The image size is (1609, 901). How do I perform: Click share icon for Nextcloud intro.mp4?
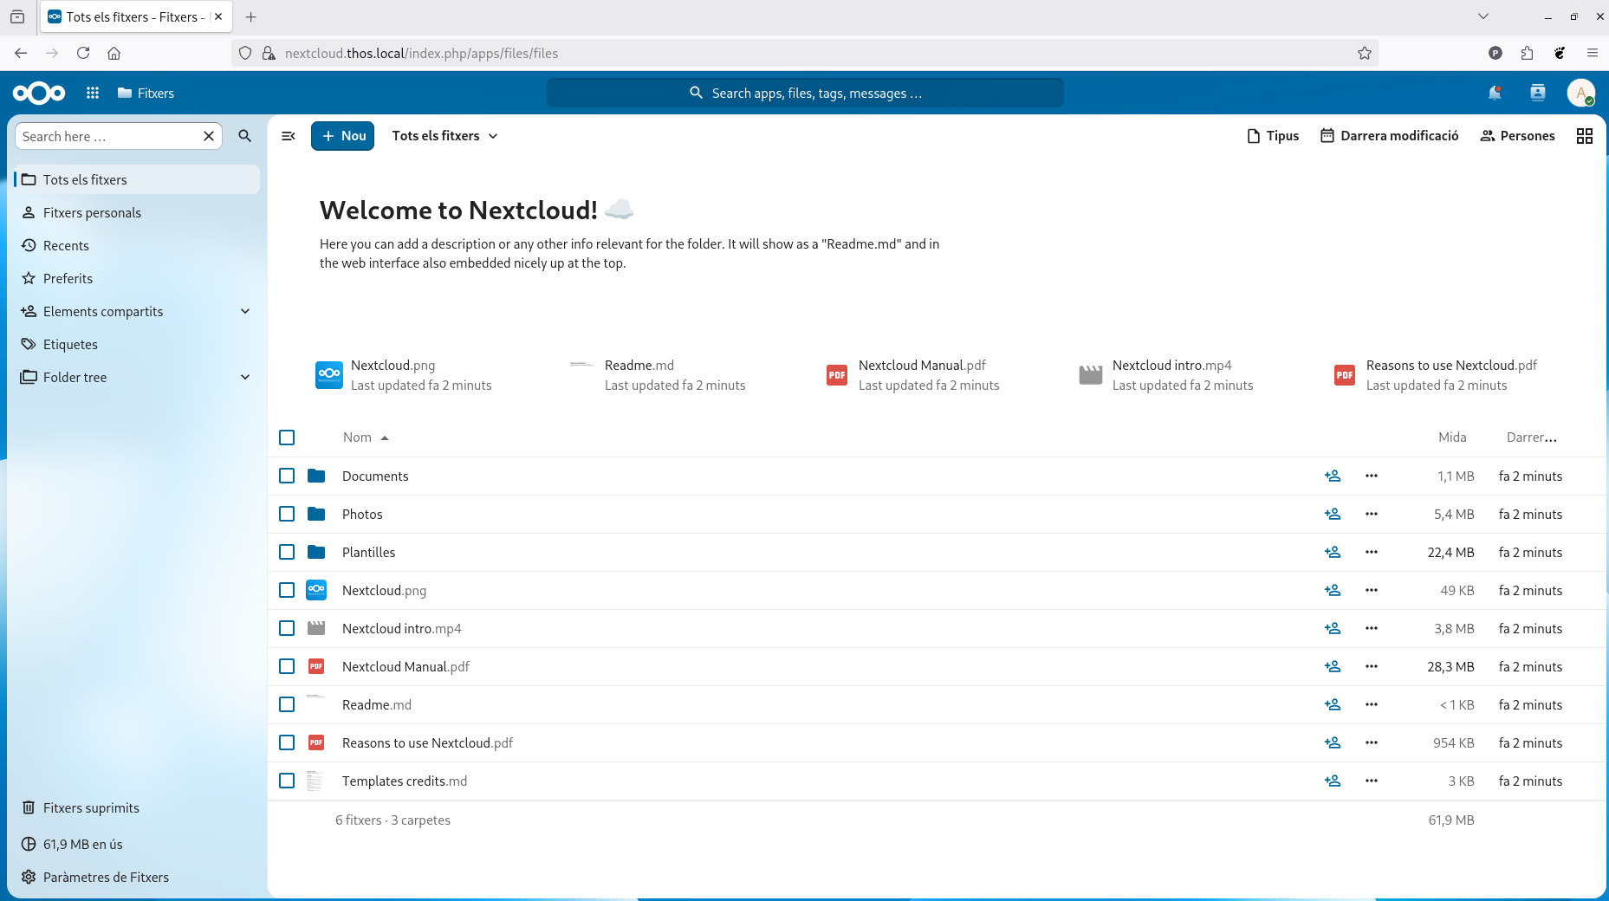pos(1333,628)
